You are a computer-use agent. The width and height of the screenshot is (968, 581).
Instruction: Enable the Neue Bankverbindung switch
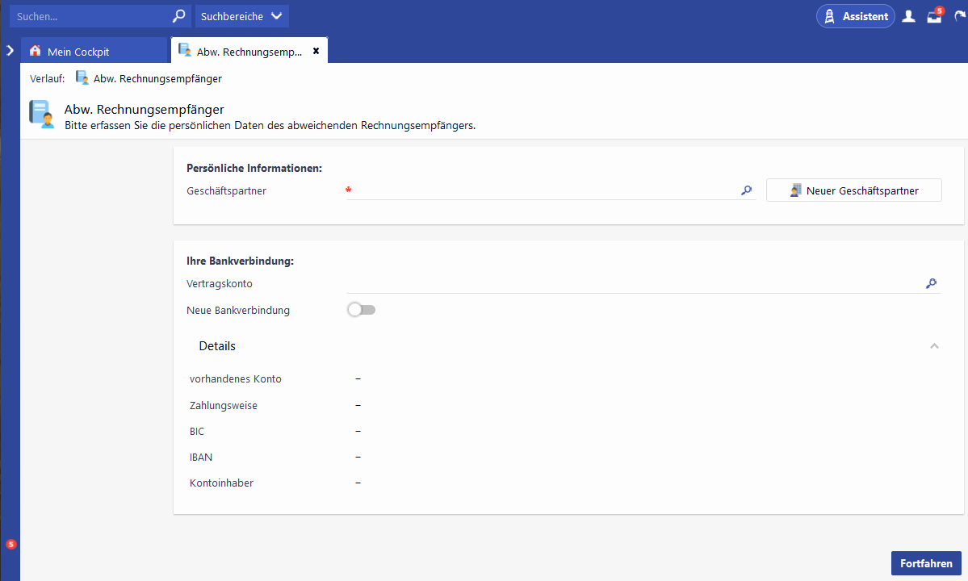(x=362, y=310)
